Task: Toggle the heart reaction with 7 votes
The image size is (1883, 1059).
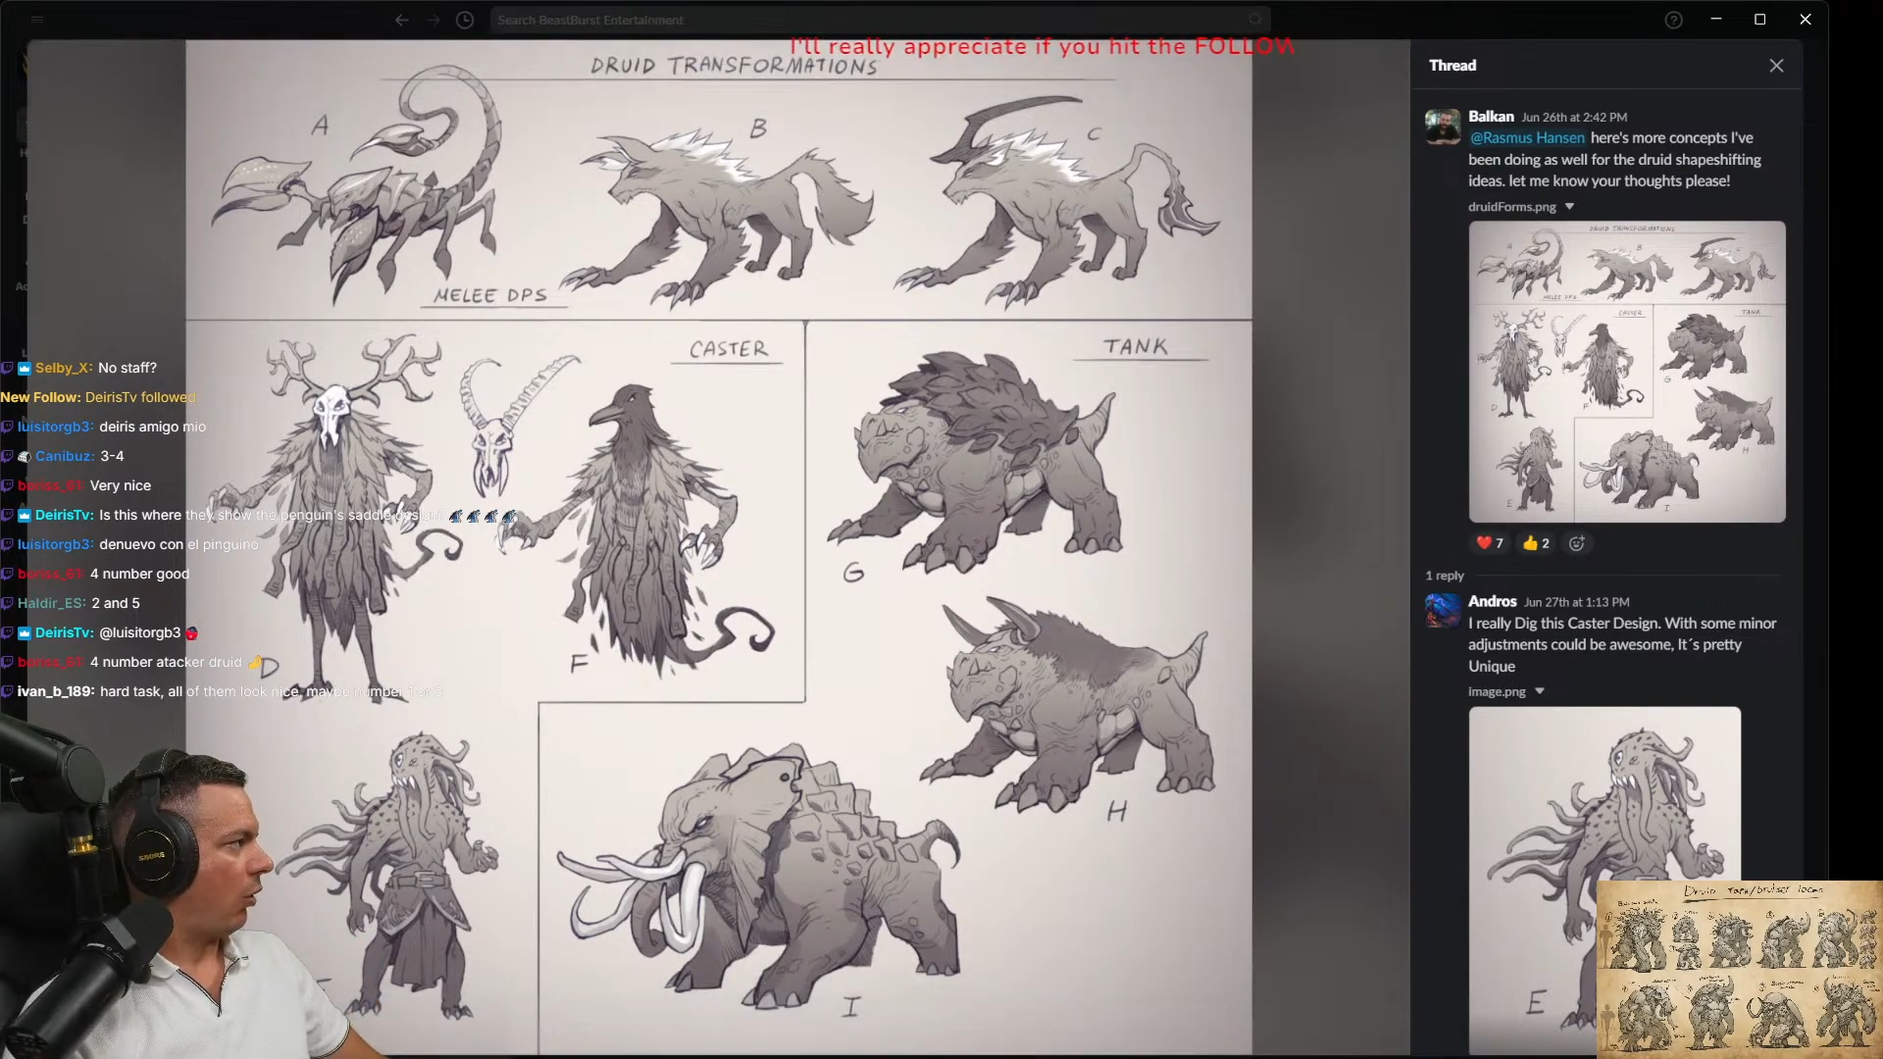Action: pos(1490,543)
